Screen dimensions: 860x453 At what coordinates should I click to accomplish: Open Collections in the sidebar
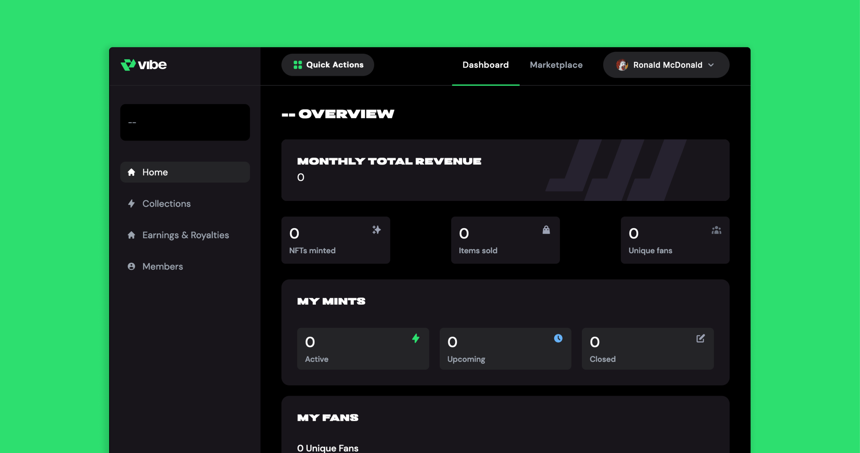coord(185,204)
